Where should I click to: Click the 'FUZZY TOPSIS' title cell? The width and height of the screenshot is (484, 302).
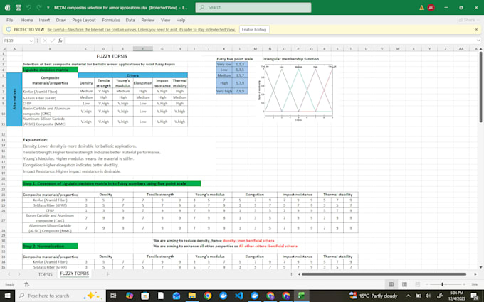[112, 56]
